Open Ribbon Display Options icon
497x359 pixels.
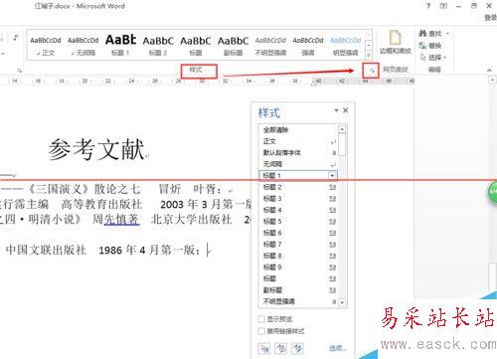(x=443, y=6)
